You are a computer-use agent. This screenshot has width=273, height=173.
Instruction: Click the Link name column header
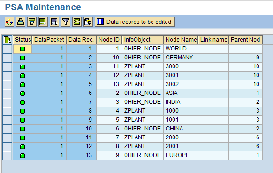click(x=213, y=40)
